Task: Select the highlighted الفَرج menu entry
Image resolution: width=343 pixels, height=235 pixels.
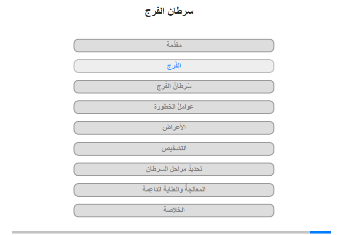Action: pos(173,66)
